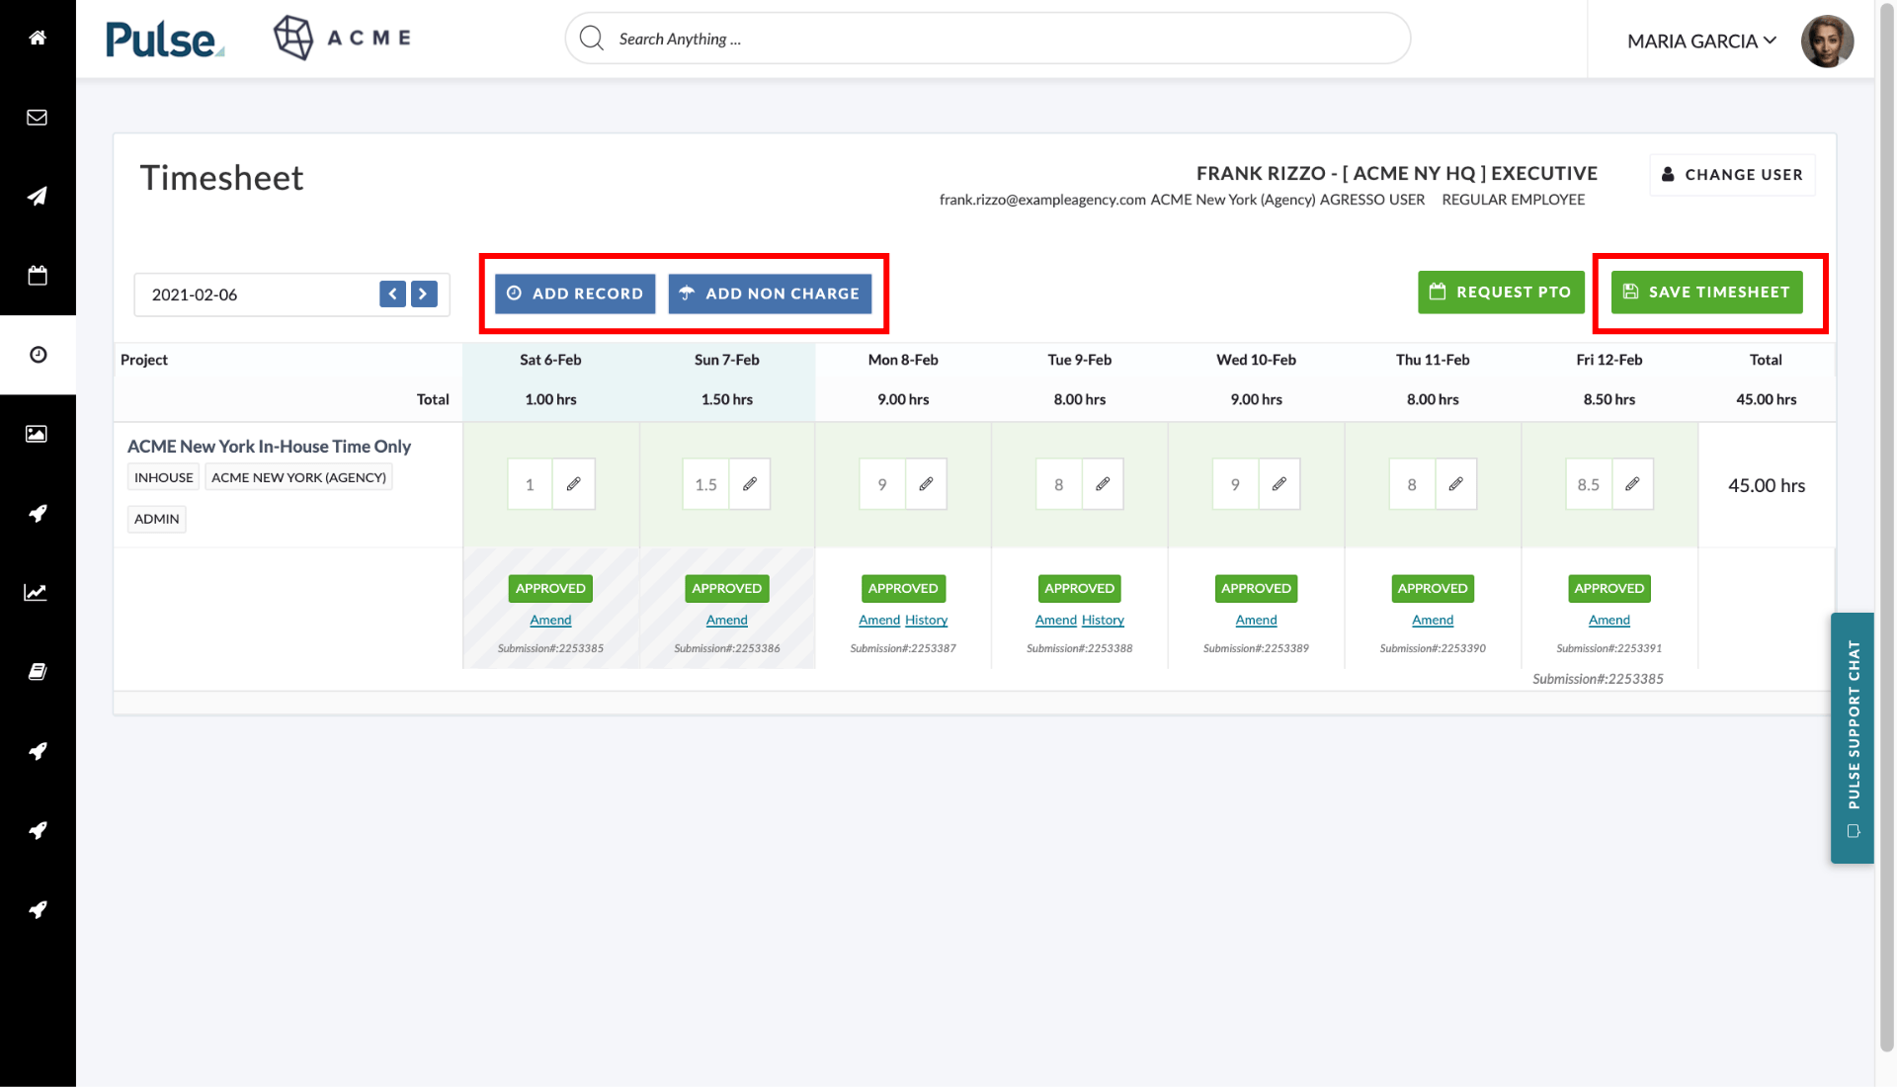
Task: Click Amend link under Sun 7-Feb
Action: pyautogui.click(x=726, y=620)
